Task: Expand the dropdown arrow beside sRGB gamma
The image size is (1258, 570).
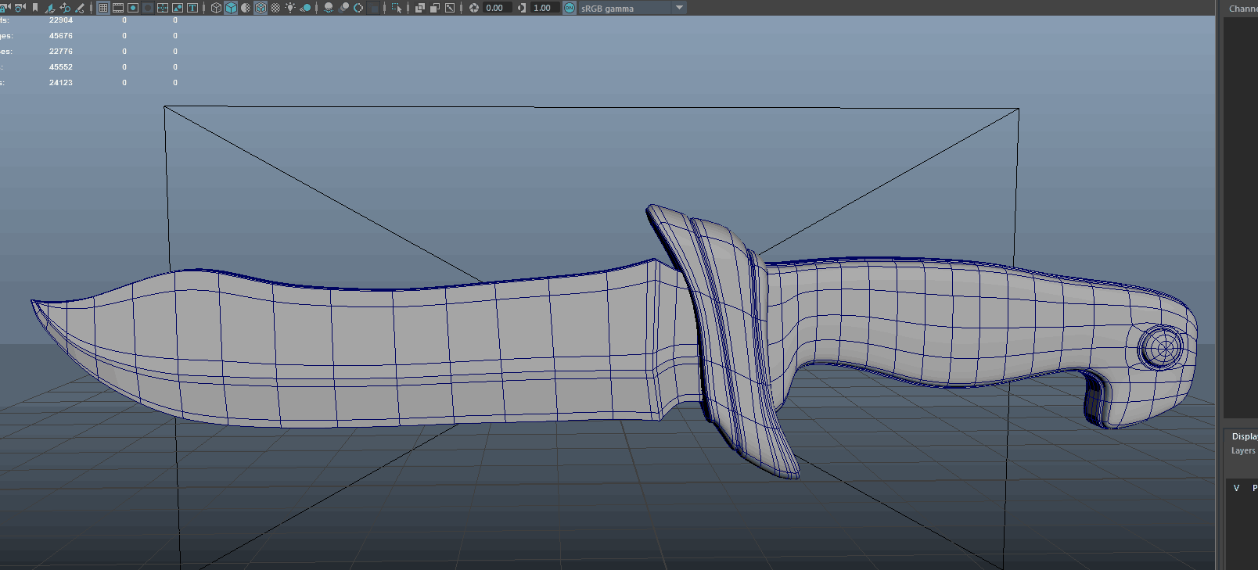Action: [679, 8]
